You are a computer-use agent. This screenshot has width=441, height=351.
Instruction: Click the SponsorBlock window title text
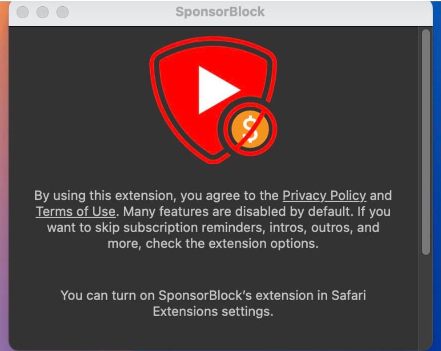click(220, 12)
